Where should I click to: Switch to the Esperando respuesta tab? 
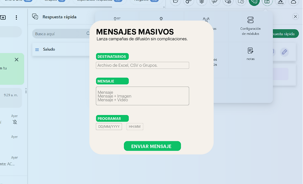tap(100, 1)
